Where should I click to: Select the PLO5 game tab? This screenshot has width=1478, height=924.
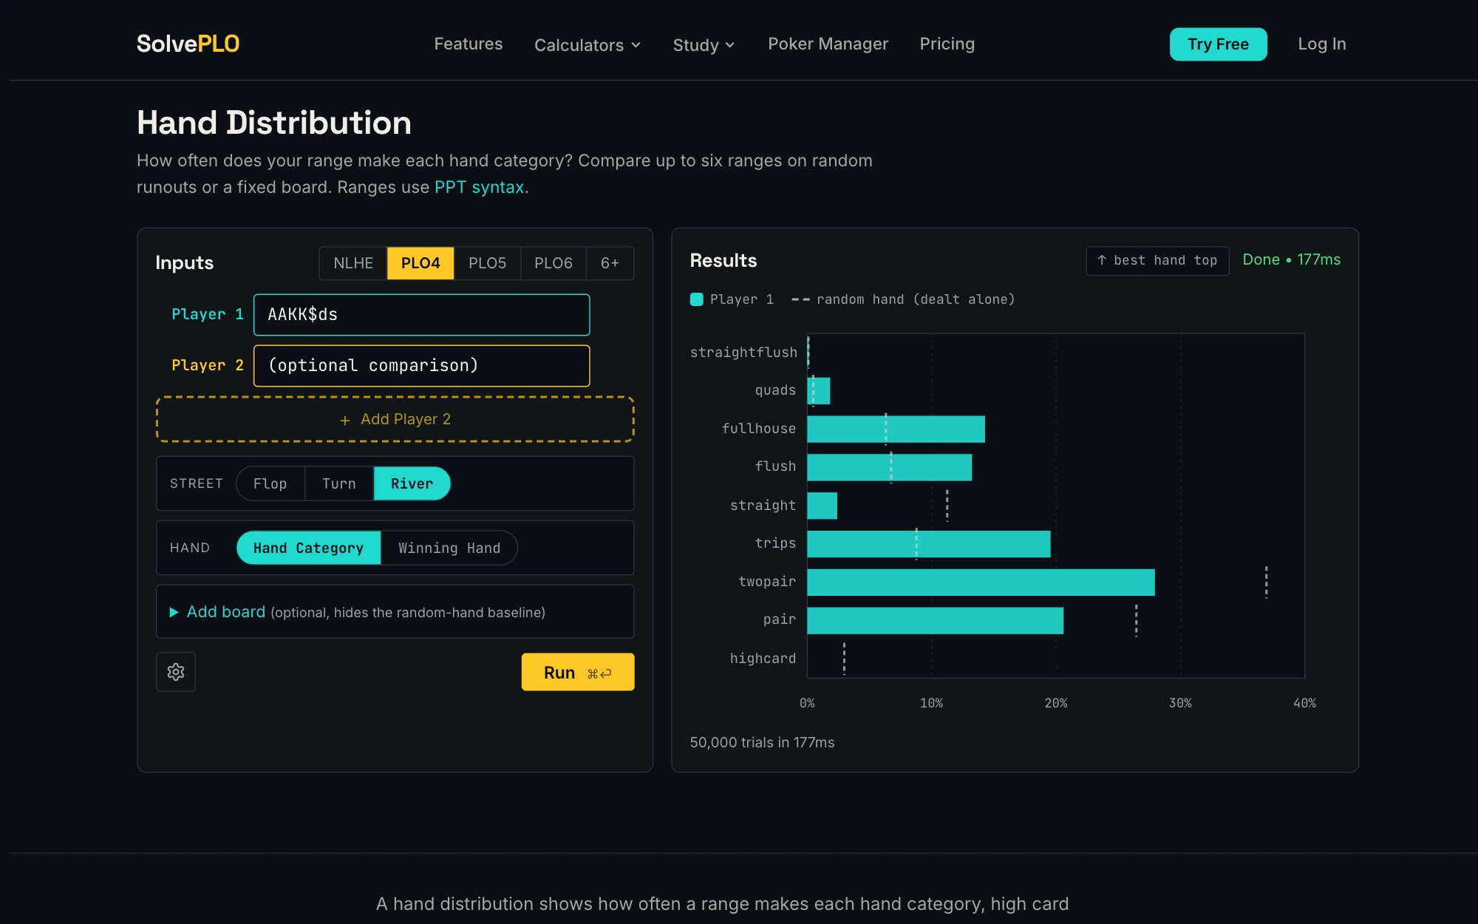point(488,263)
